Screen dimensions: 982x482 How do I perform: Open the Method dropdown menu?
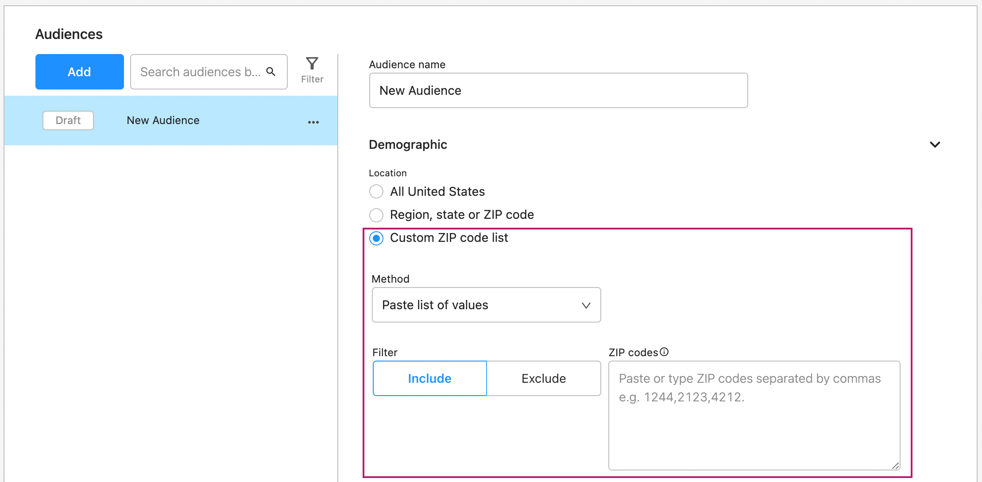coord(485,305)
